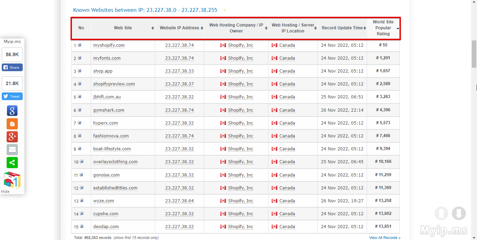477x240 pixels.
Task: Click the Facebook Share button
Action: coord(12,67)
